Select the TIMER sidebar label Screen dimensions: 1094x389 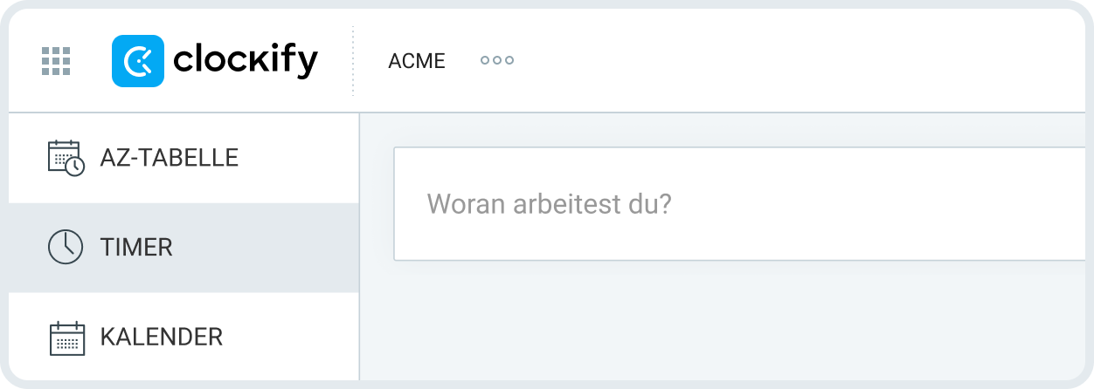(x=136, y=247)
